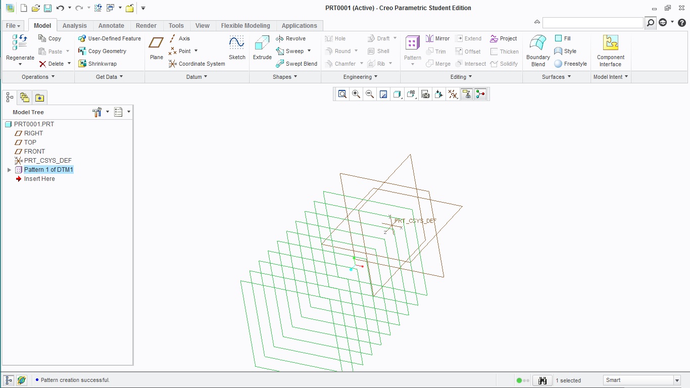The image size is (690, 388).
Task: Open the Project tool in Editing
Action: (x=503, y=38)
